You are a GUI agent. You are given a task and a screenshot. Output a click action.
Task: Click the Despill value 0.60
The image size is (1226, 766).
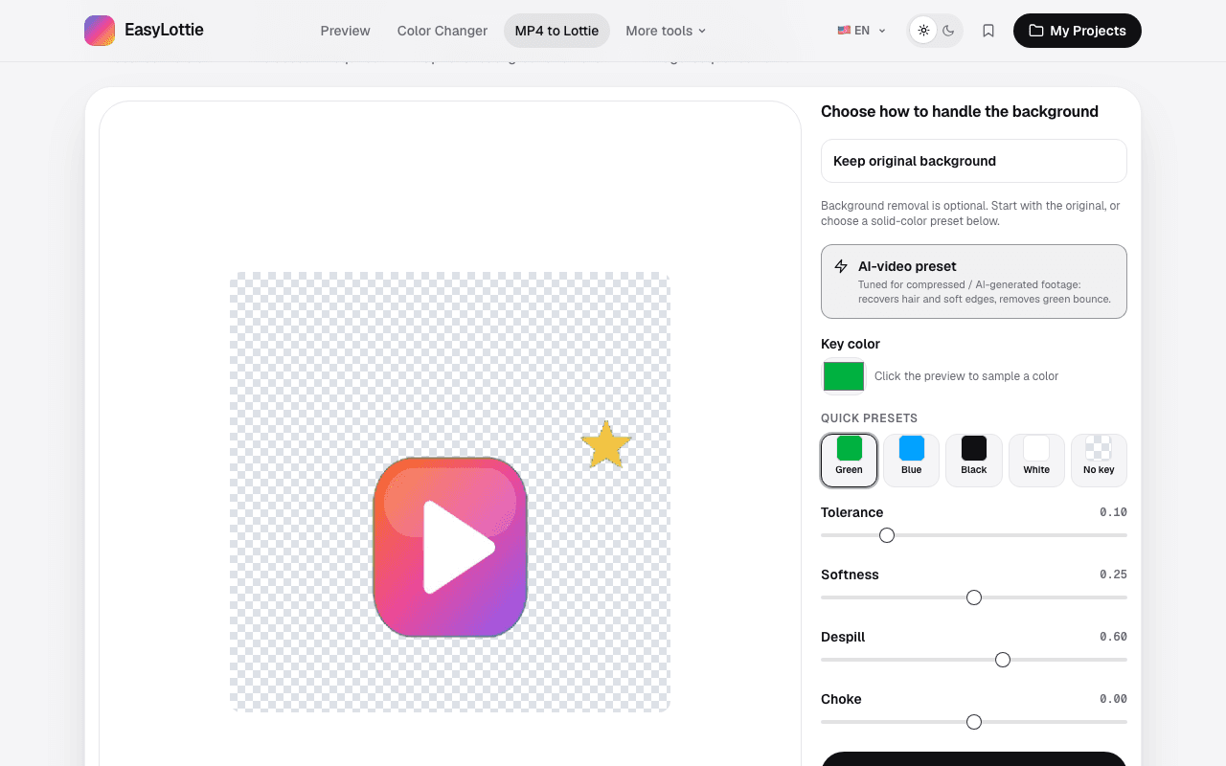click(x=1113, y=637)
